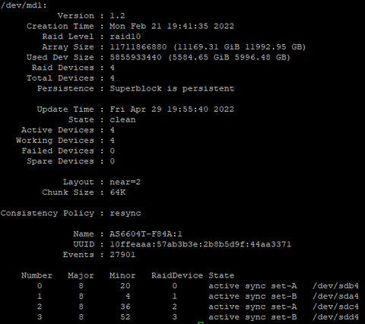Click the Major column header

pos(81,275)
